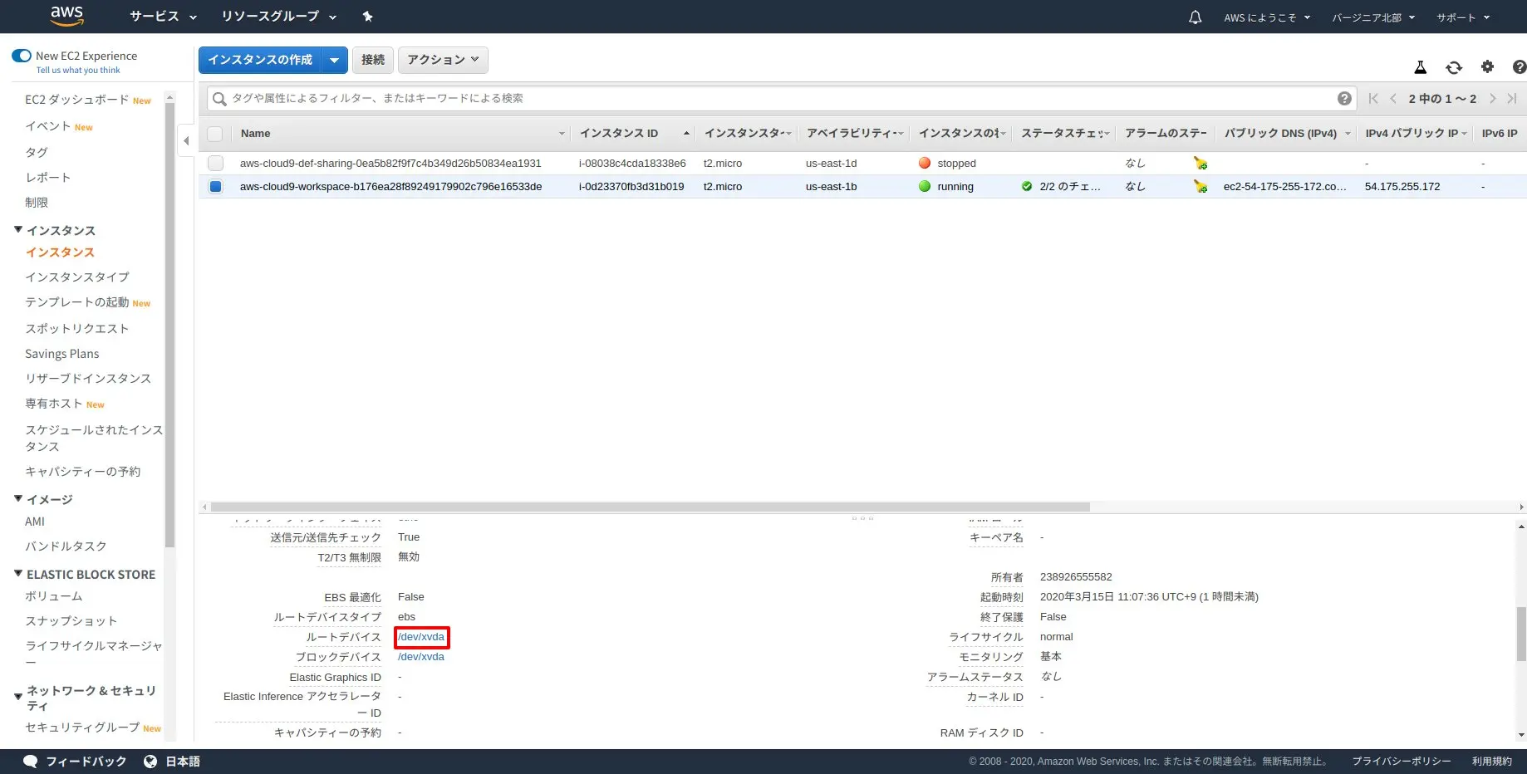The height and width of the screenshot is (774, 1527).
Task: Open プライバシーポリシー link in footer
Action: 1402,762
